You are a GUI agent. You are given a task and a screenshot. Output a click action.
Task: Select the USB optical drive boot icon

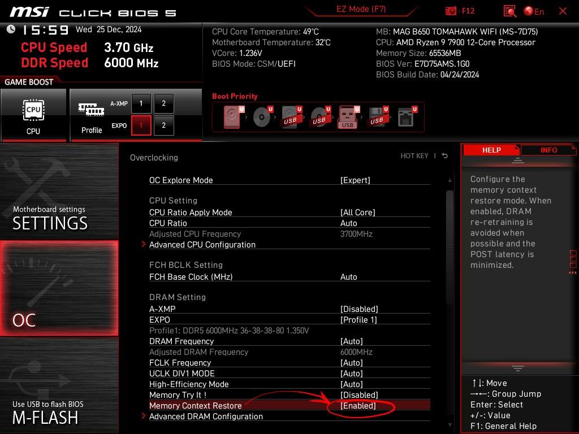coord(321,117)
